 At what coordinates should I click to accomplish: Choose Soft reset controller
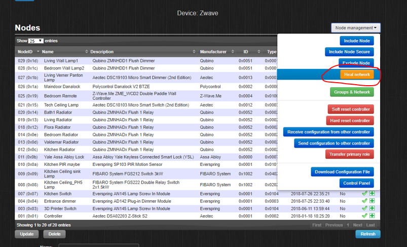point(350,109)
